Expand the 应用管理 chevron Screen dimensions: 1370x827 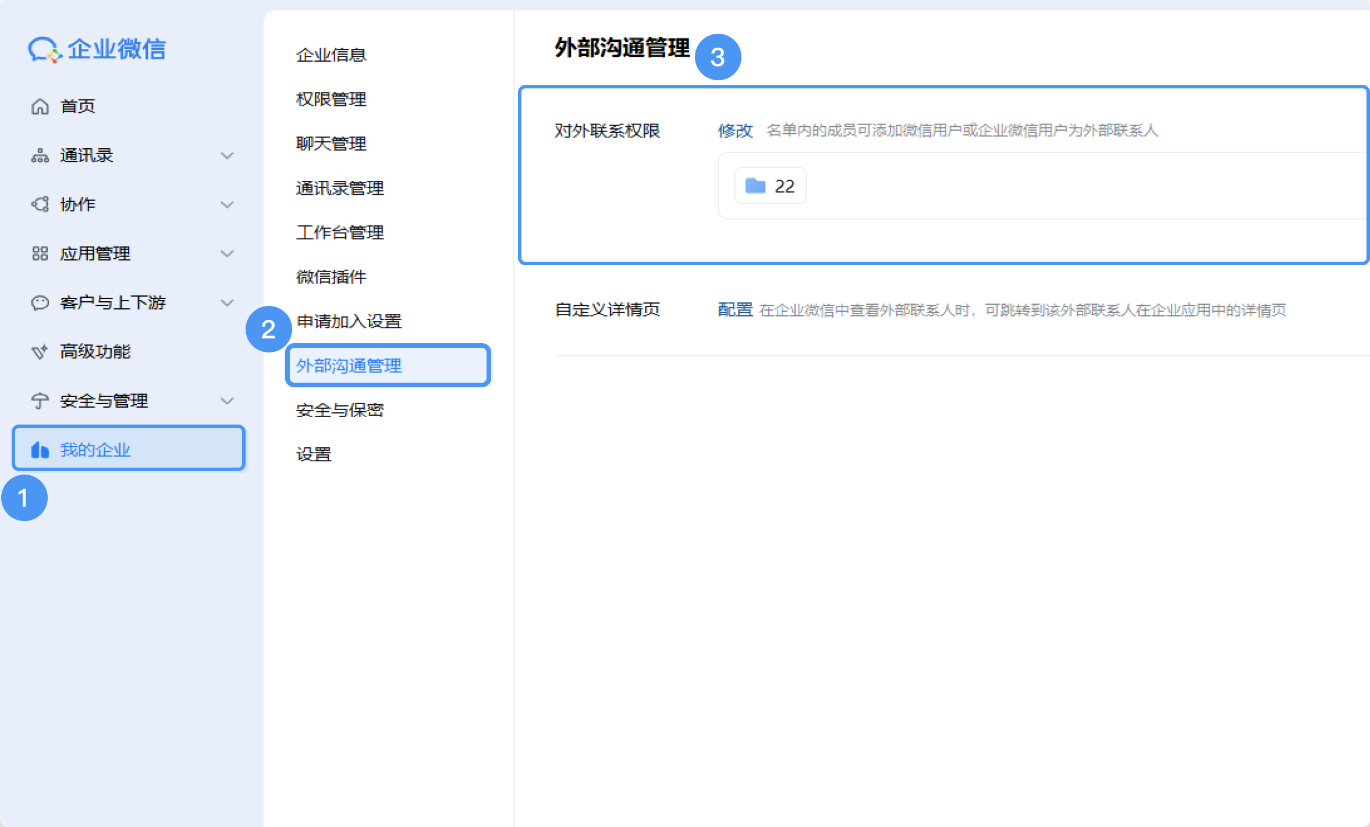click(x=227, y=254)
